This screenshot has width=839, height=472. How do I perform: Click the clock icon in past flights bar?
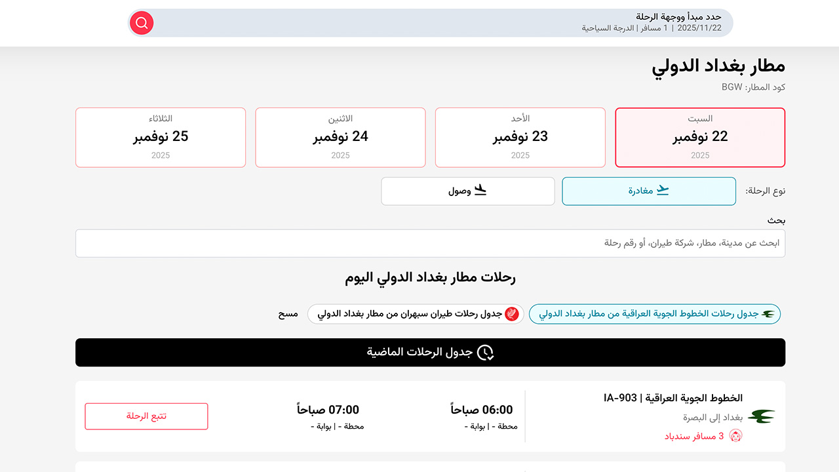tap(485, 353)
